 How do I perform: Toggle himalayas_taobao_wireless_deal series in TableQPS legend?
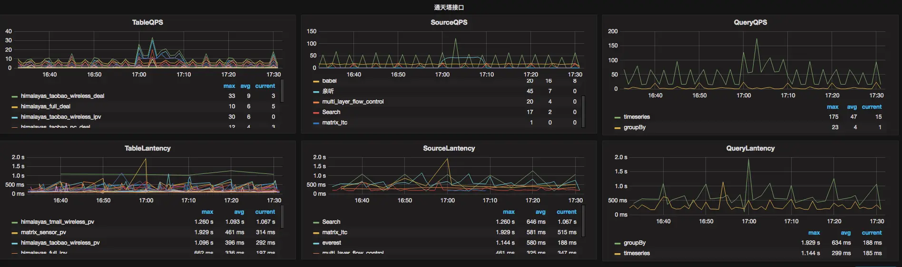(x=62, y=96)
